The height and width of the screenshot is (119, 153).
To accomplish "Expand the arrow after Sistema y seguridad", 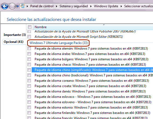I will click(x=91, y=6).
